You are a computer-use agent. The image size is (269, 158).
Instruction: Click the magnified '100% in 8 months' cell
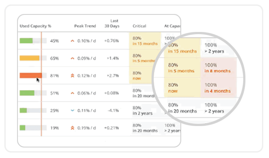point(219,68)
